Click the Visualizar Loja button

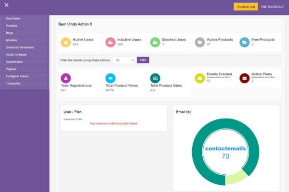tap(246, 7)
